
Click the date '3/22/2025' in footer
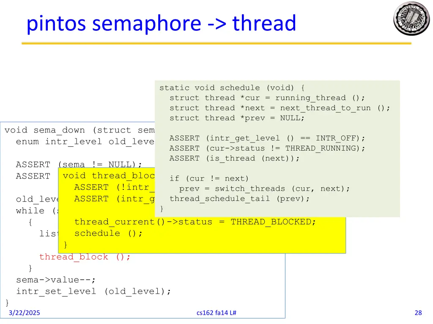(25, 313)
